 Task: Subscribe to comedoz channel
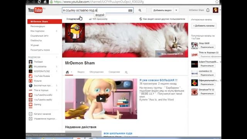[x=207, y=75]
